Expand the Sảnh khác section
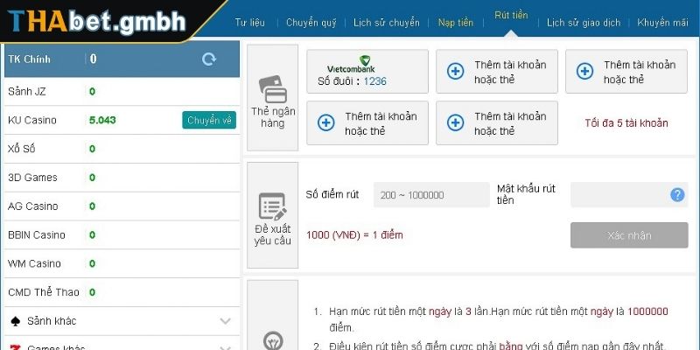This screenshot has width=700, height=350. pos(226,321)
